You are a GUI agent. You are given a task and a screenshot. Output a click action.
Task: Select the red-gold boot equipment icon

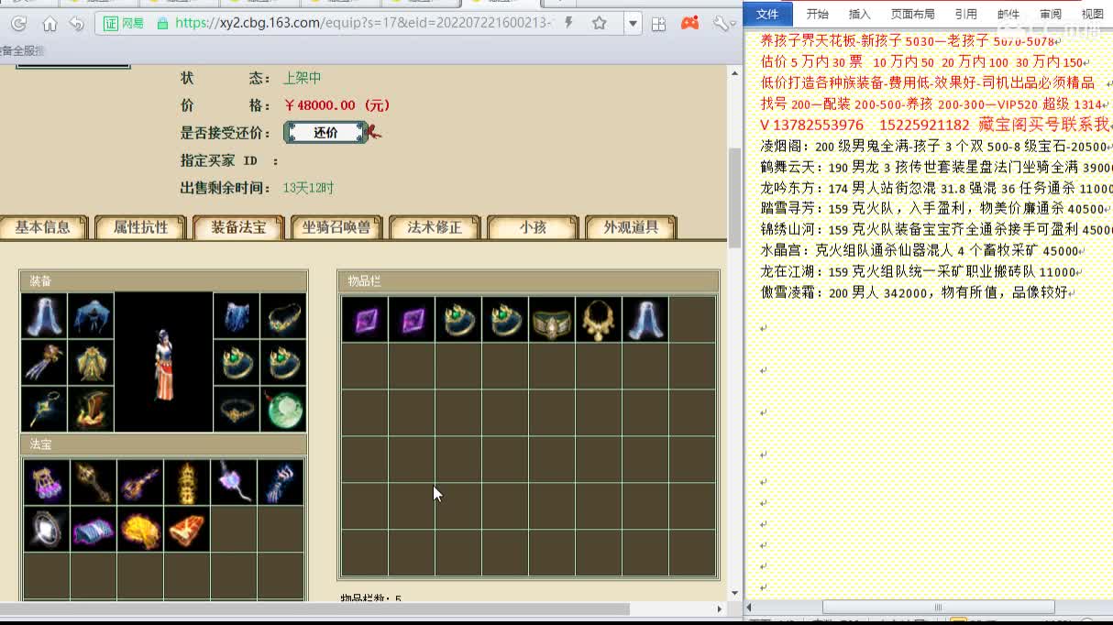coord(91,410)
